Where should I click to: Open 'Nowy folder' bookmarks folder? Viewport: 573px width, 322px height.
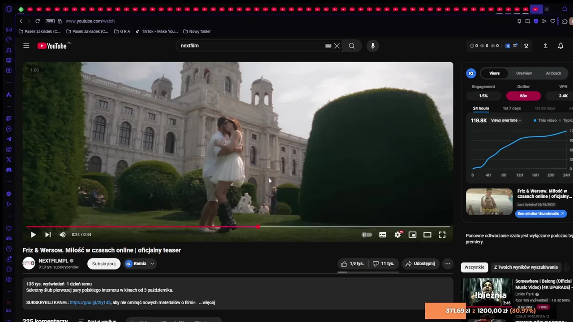197,31
